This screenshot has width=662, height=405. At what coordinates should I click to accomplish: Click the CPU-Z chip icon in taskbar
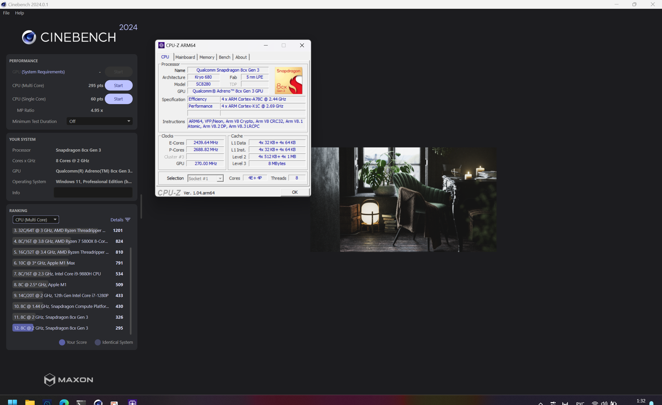click(132, 402)
